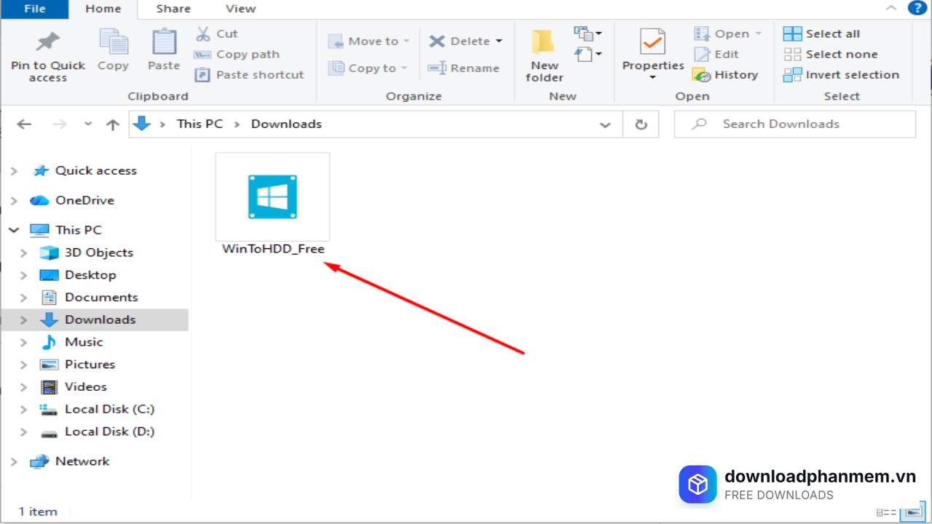Switch to the View ribbon tab
Screen dimensions: 932x524
(x=240, y=9)
